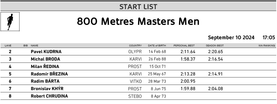Choose Radomír BŘEZINA's name
Viewport: 277px width, 104px height.
[49, 74]
